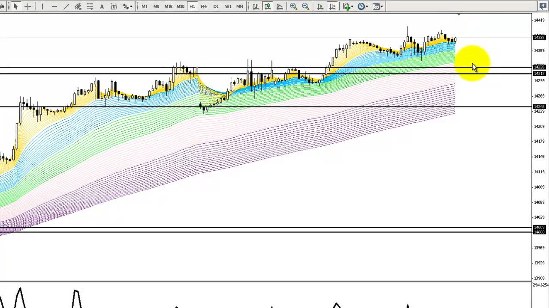
Task: Select the Text Label tool
Action: [x=114, y=6]
